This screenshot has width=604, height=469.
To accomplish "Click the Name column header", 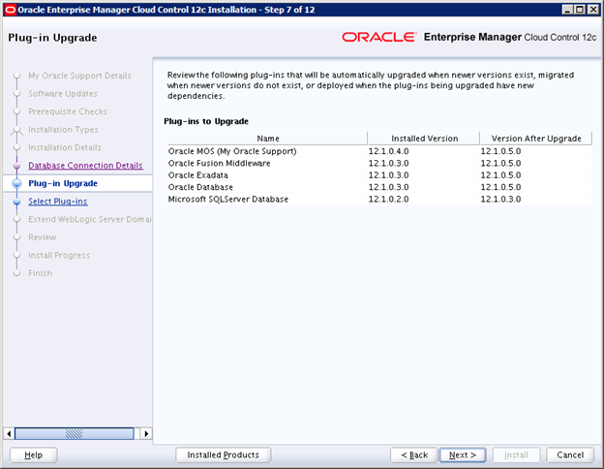I will pos(268,139).
